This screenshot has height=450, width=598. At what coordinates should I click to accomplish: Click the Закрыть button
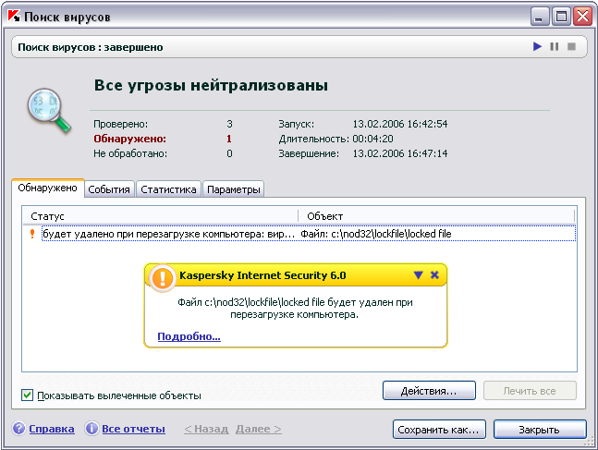540,430
